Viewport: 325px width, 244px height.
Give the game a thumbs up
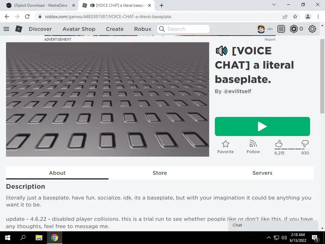(x=279, y=144)
